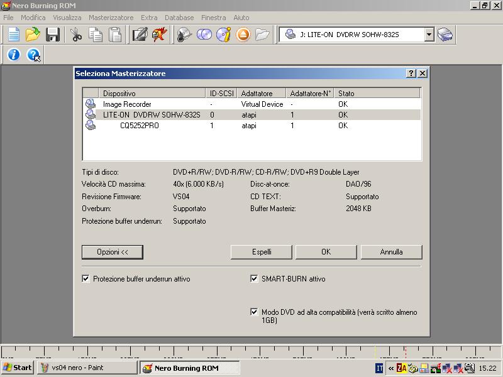Screen dimensions: 503x377
Task: Open the Modifica menu
Action: tap(33, 18)
